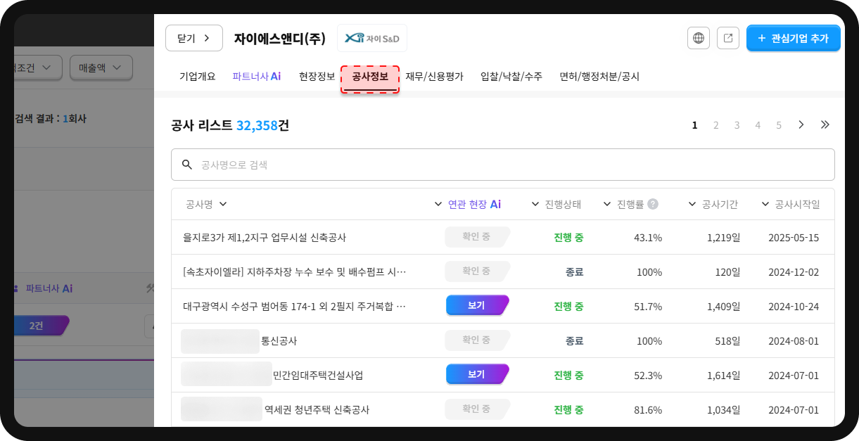Click 확인 중 badge in 을지로3가 row
Screen dimensions: 859x441
point(477,237)
